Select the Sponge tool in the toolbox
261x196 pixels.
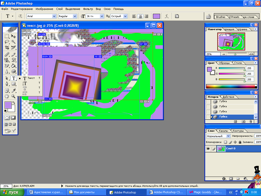[x=14, y=71]
